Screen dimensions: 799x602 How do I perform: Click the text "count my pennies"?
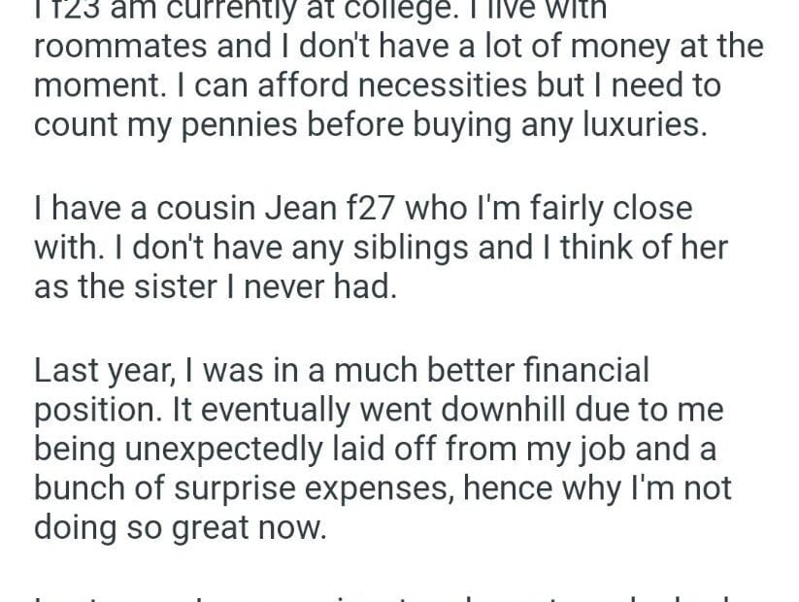click(x=157, y=126)
